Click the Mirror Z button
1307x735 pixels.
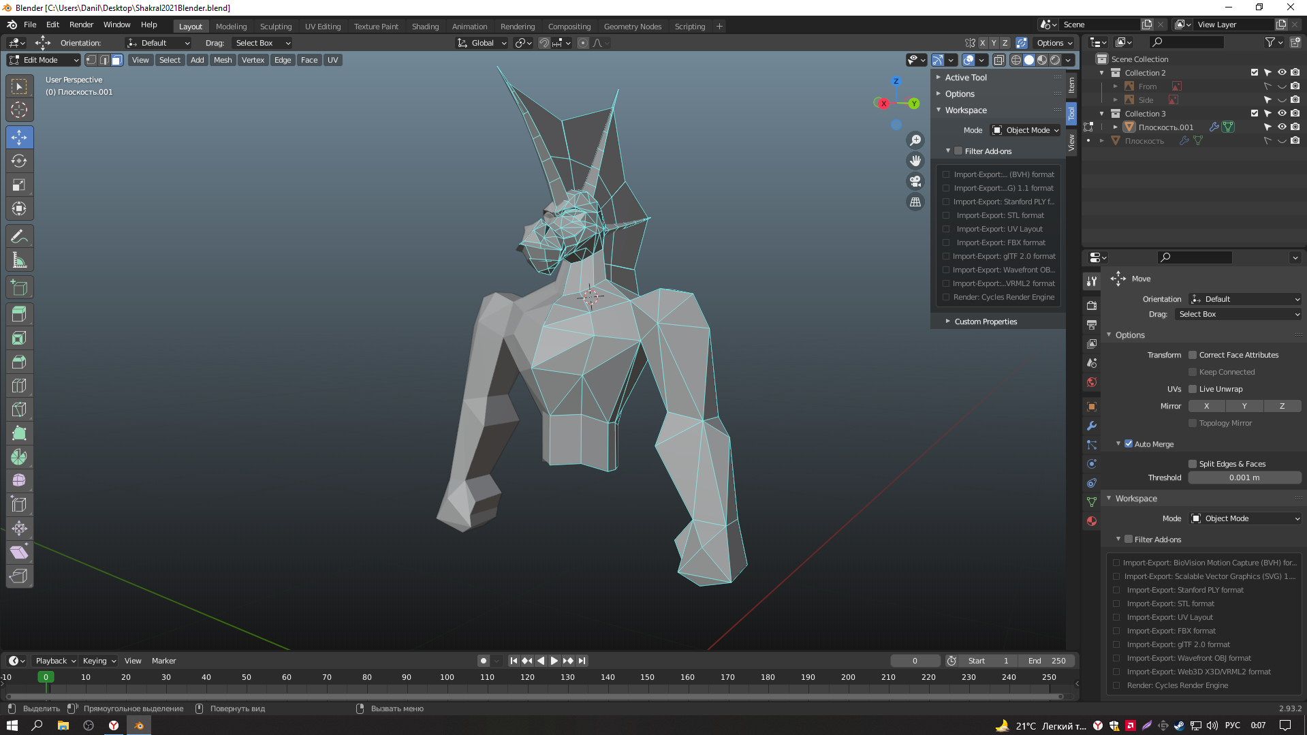coord(1282,406)
